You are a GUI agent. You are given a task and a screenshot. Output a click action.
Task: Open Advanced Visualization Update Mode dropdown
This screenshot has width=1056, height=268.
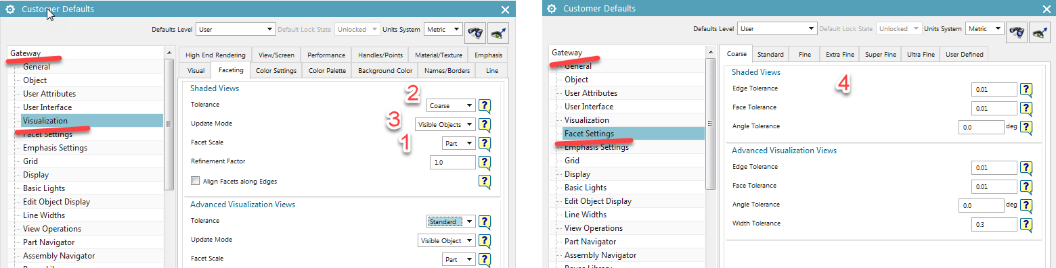click(446, 240)
